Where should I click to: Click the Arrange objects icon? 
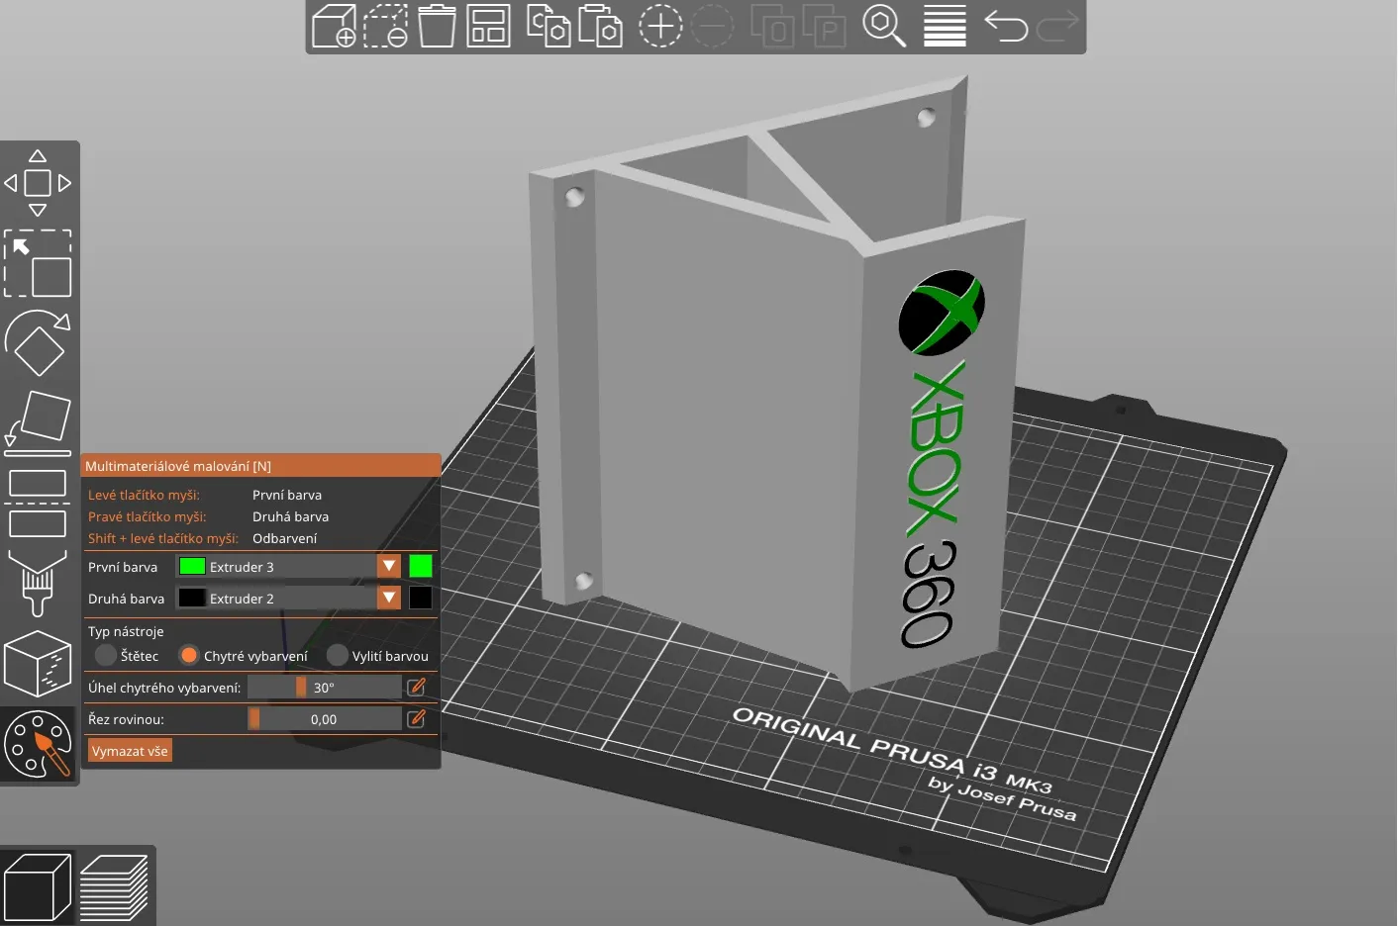(x=488, y=26)
